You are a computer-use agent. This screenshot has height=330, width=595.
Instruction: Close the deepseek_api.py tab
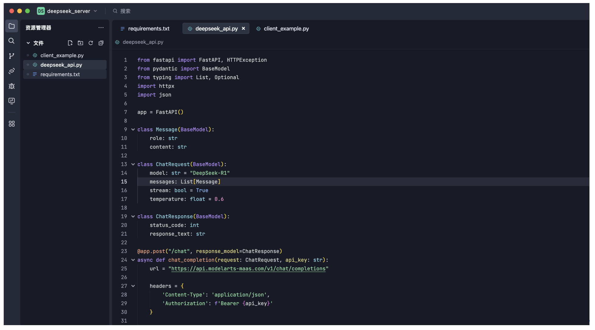pos(244,29)
